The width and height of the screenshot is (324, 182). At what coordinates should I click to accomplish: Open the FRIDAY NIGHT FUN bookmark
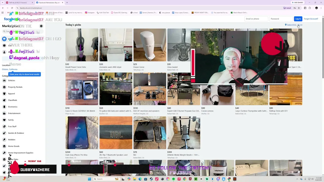point(200,13)
